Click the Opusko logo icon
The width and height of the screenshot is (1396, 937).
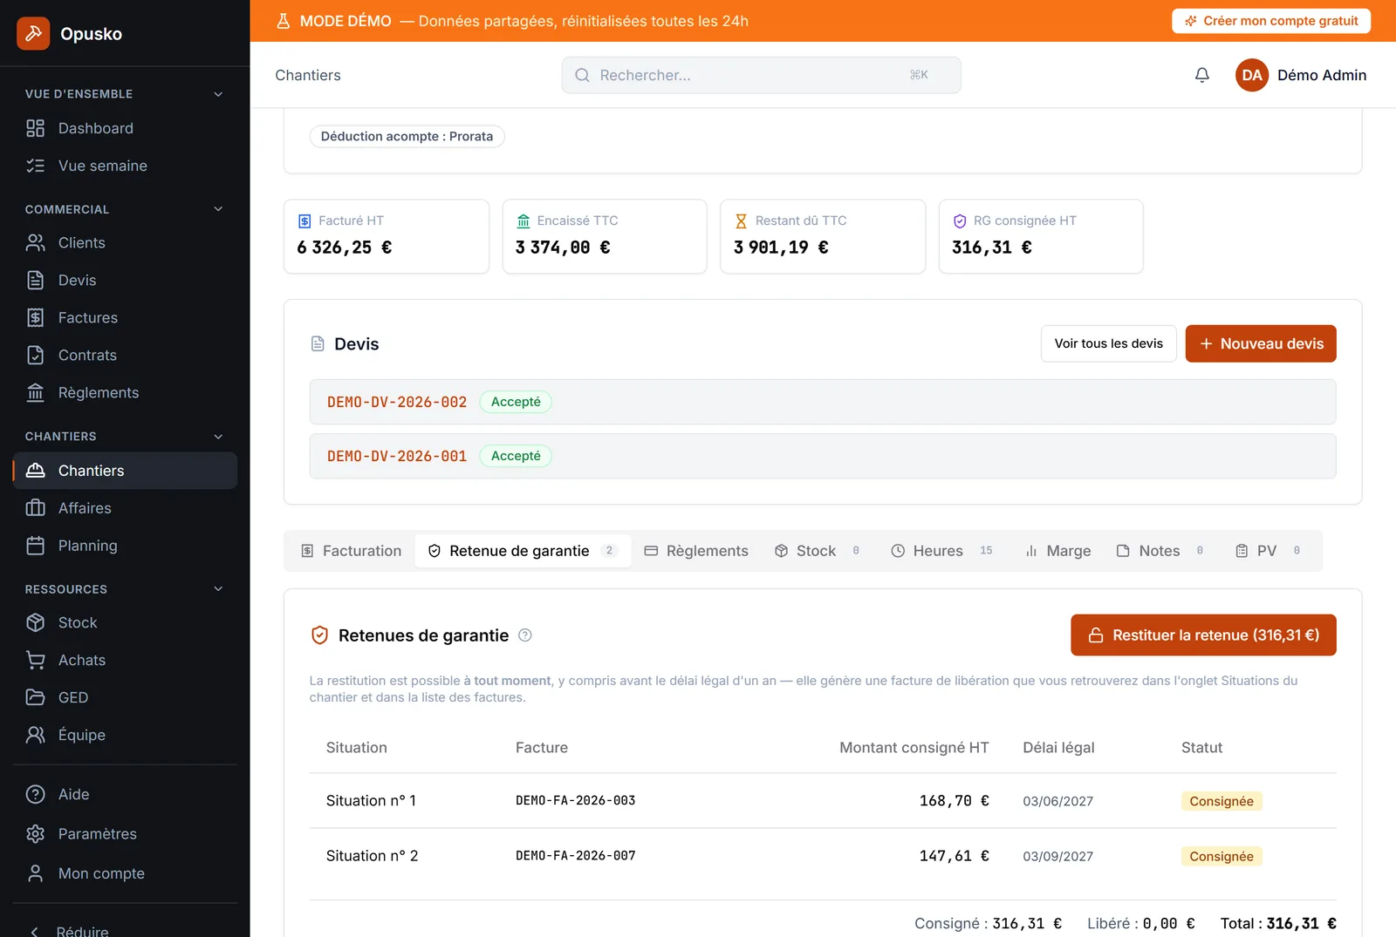click(33, 33)
